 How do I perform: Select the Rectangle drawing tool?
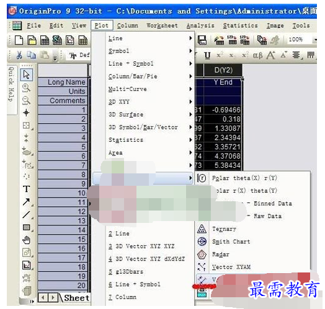tap(26, 227)
